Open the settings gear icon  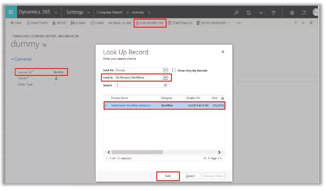[x=292, y=13]
